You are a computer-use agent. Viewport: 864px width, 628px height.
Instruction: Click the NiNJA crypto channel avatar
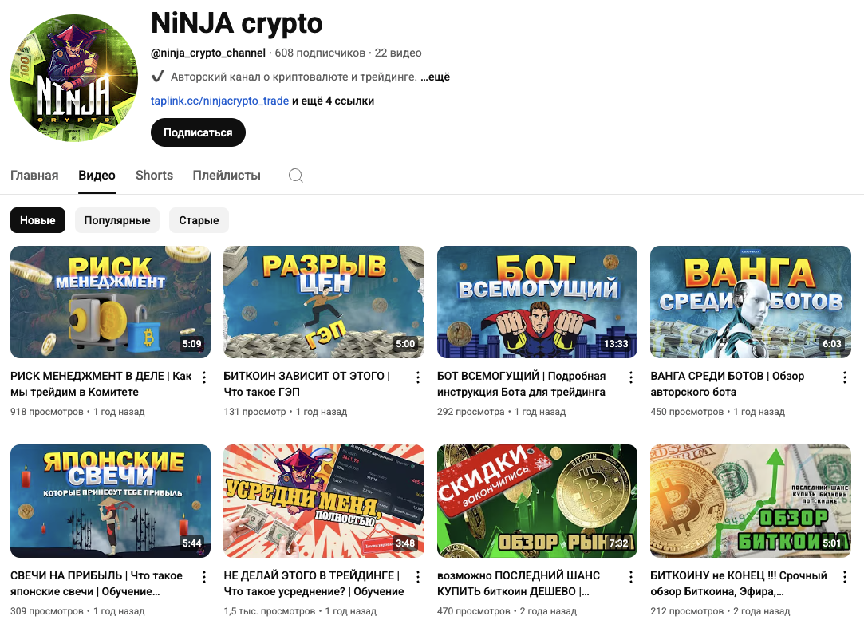(x=74, y=77)
